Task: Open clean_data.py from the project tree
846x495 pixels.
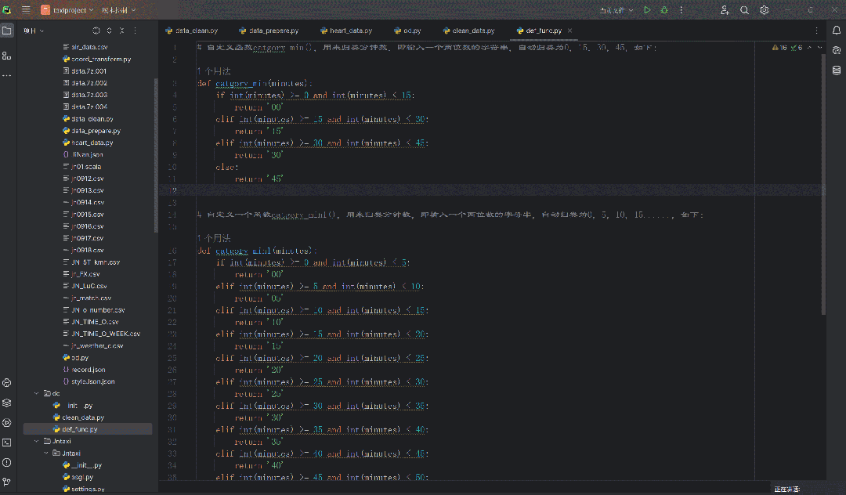Action: 82,417
